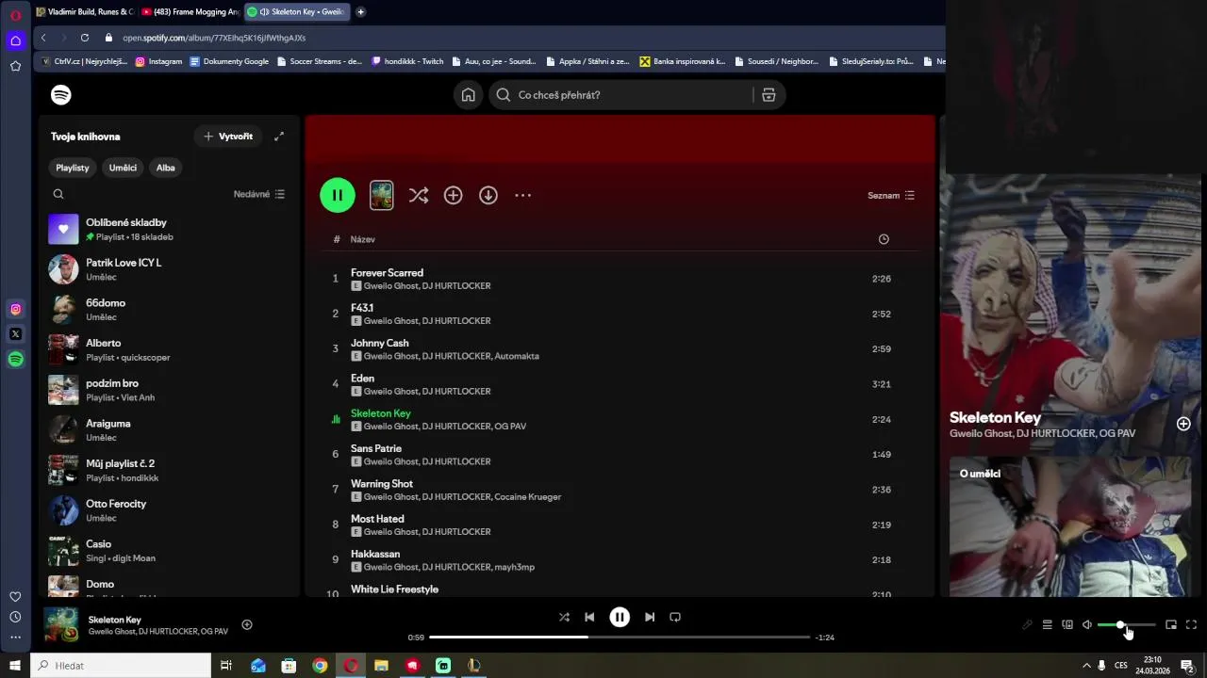Adjust the volume slider
The image size is (1207, 678).
coord(1127,625)
